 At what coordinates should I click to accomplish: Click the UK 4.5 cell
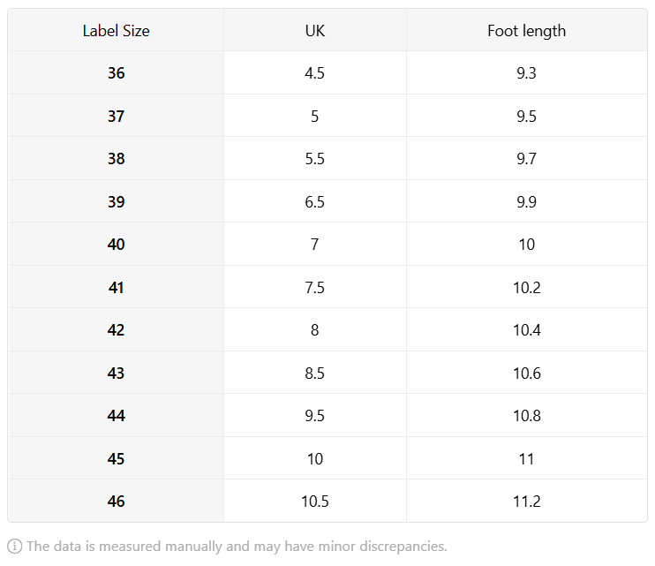click(x=315, y=73)
